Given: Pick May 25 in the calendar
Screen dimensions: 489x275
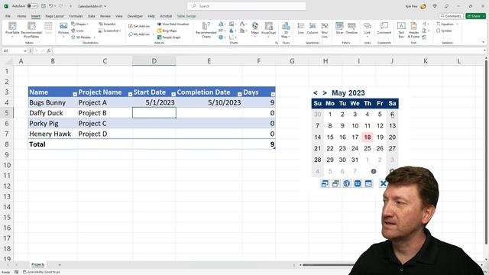Looking at the screenshot, I should pos(368,148).
